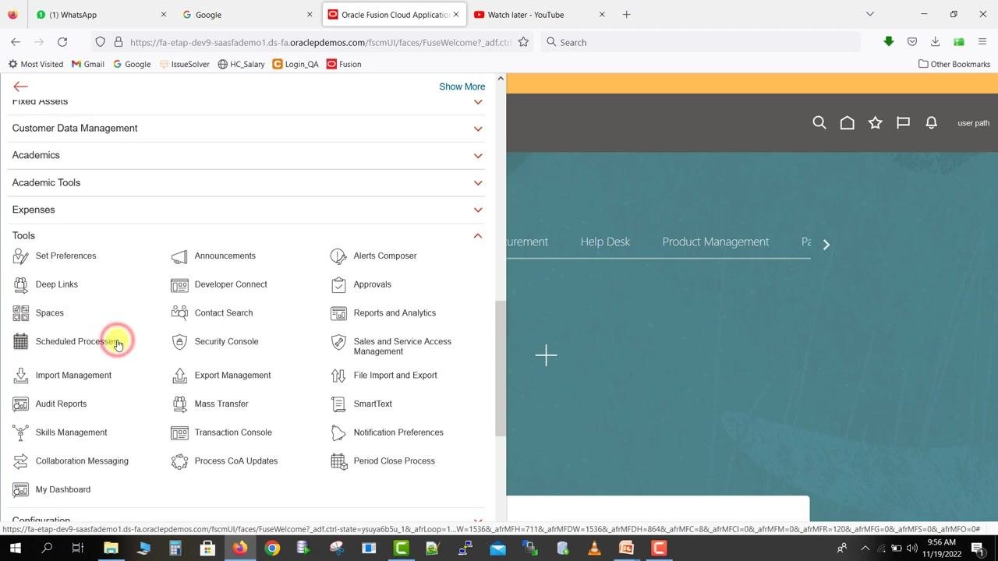Open the Deep Links icon
The height and width of the screenshot is (561, 998).
[x=21, y=284]
